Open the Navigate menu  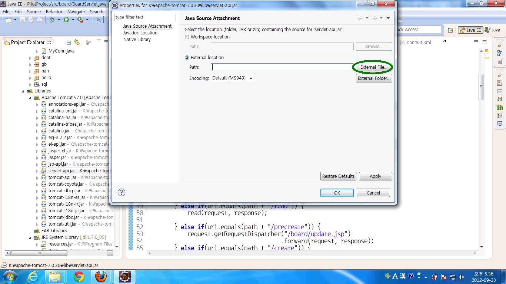coord(76,12)
